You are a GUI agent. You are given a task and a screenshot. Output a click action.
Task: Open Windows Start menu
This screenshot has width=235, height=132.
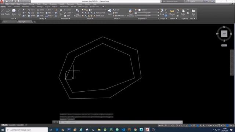tap(3, 130)
